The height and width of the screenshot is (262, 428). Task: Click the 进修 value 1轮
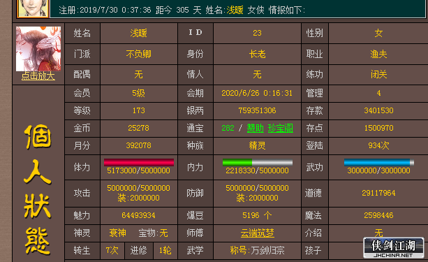click(165, 251)
